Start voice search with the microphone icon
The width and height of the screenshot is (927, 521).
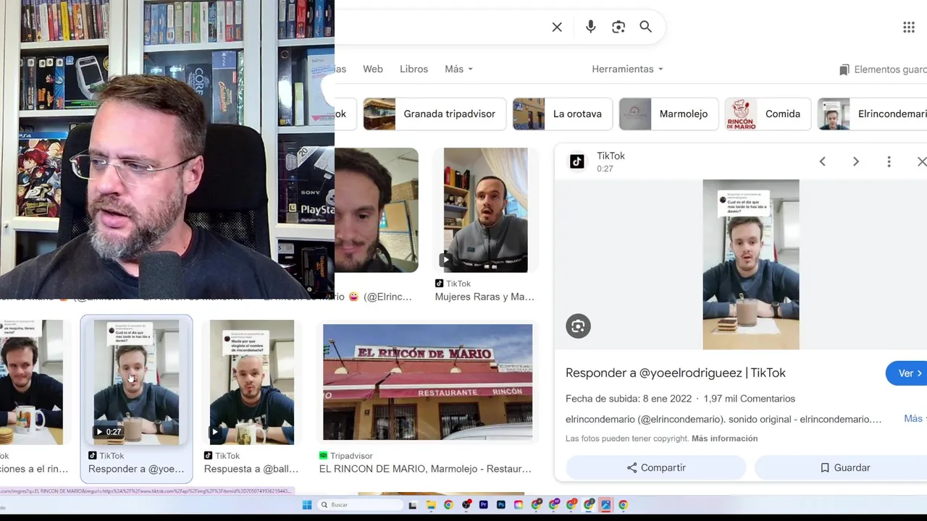coord(591,27)
